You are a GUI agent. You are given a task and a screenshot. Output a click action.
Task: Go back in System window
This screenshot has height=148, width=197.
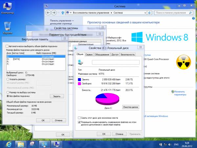[48, 13]
